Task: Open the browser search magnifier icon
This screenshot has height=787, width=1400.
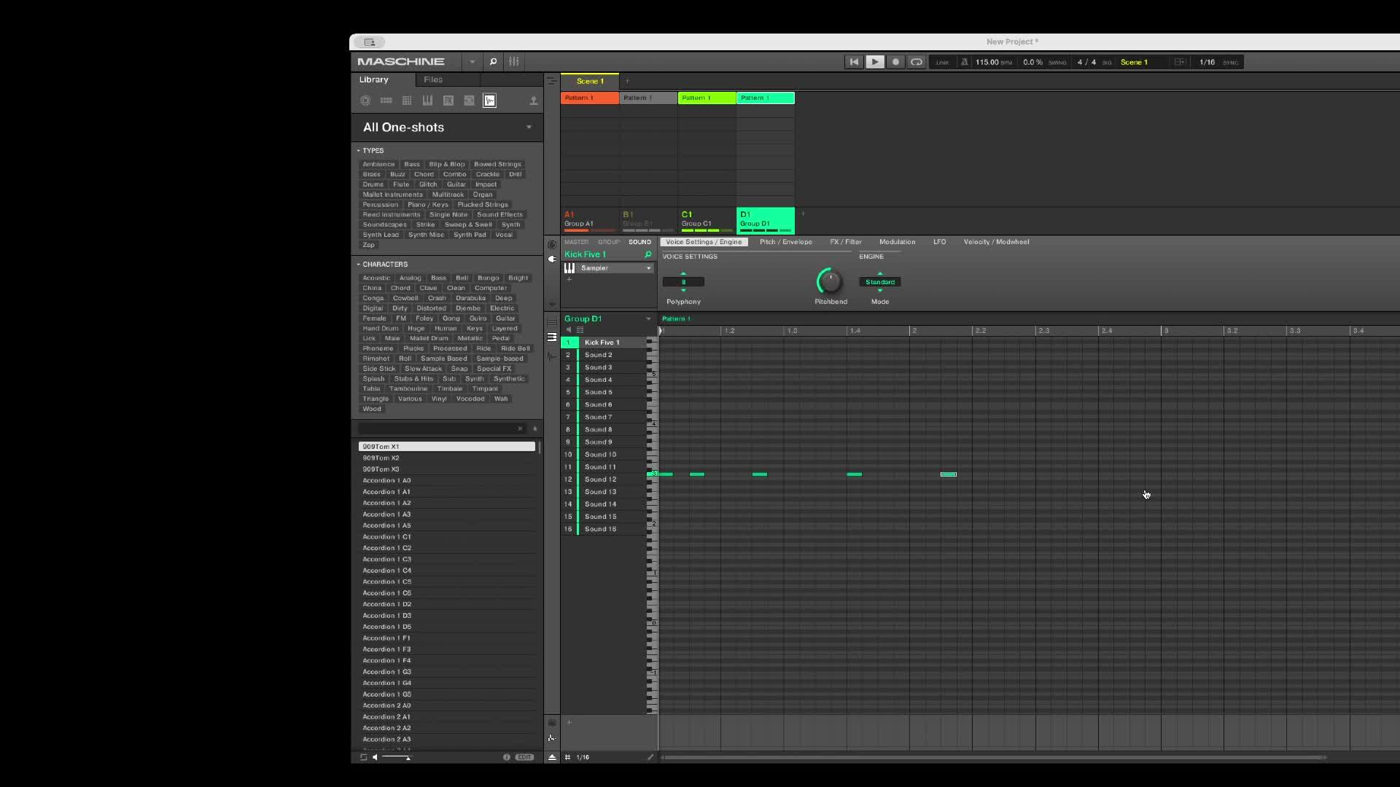Action: click(x=493, y=62)
